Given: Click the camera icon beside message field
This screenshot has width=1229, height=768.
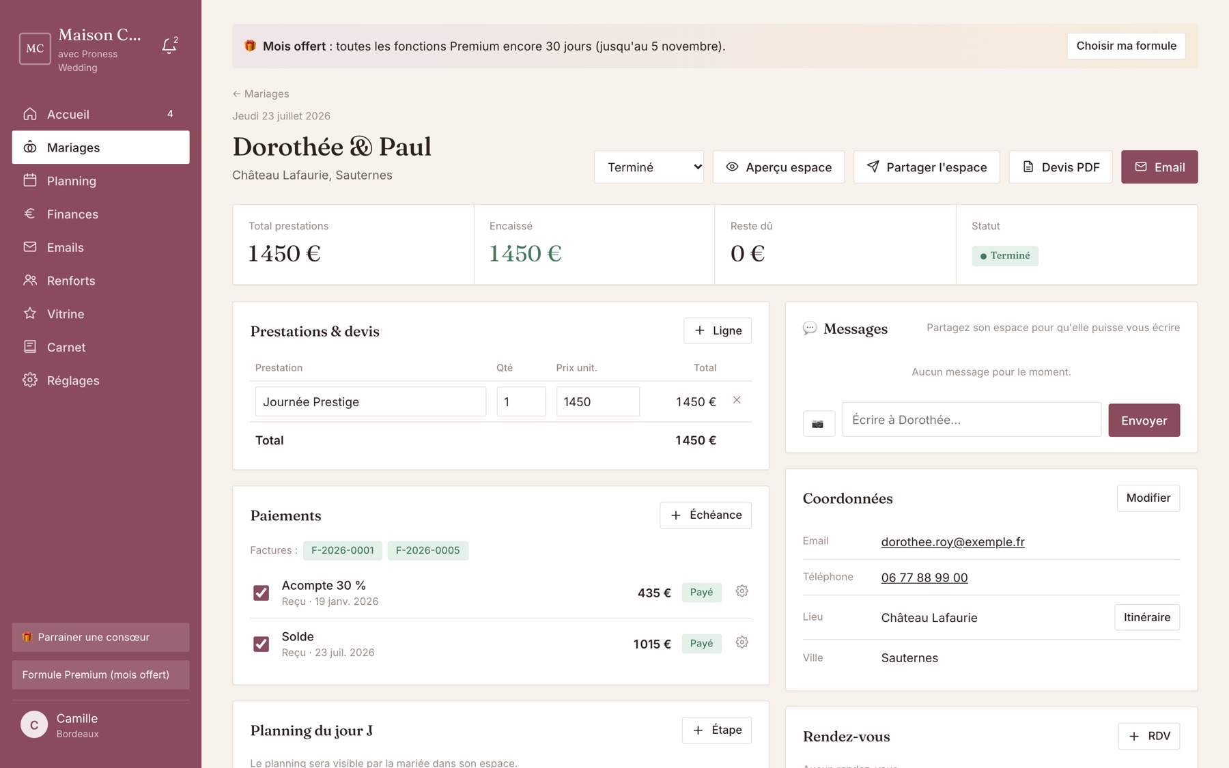Looking at the screenshot, I should point(818,424).
